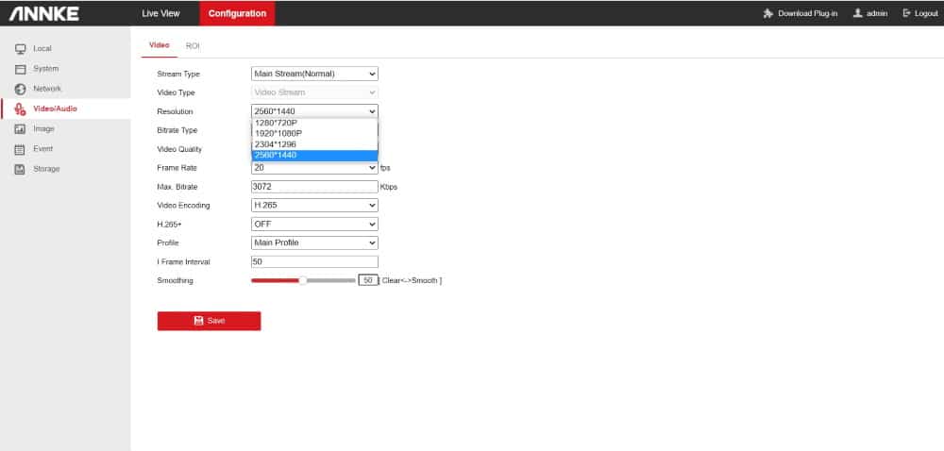Click the Logout icon in header

[x=907, y=13]
